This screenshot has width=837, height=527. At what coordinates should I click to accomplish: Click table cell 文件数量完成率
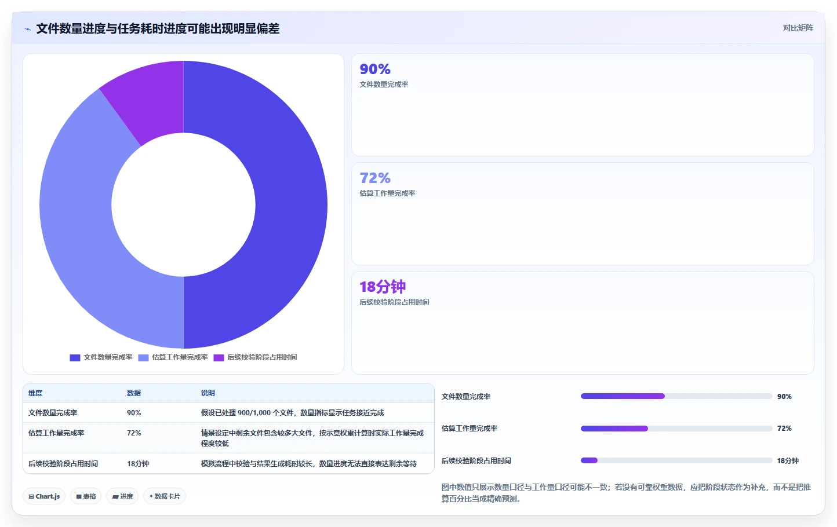(53, 413)
